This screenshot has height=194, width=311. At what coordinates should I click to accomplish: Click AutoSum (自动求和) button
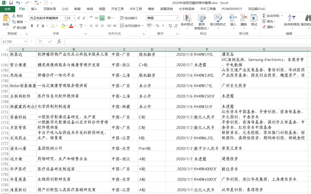pos(271,16)
